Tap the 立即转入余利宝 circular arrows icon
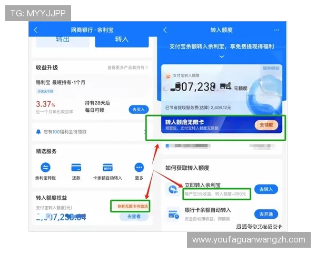The width and height of the screenshot is (316, 253). (173, 189)
